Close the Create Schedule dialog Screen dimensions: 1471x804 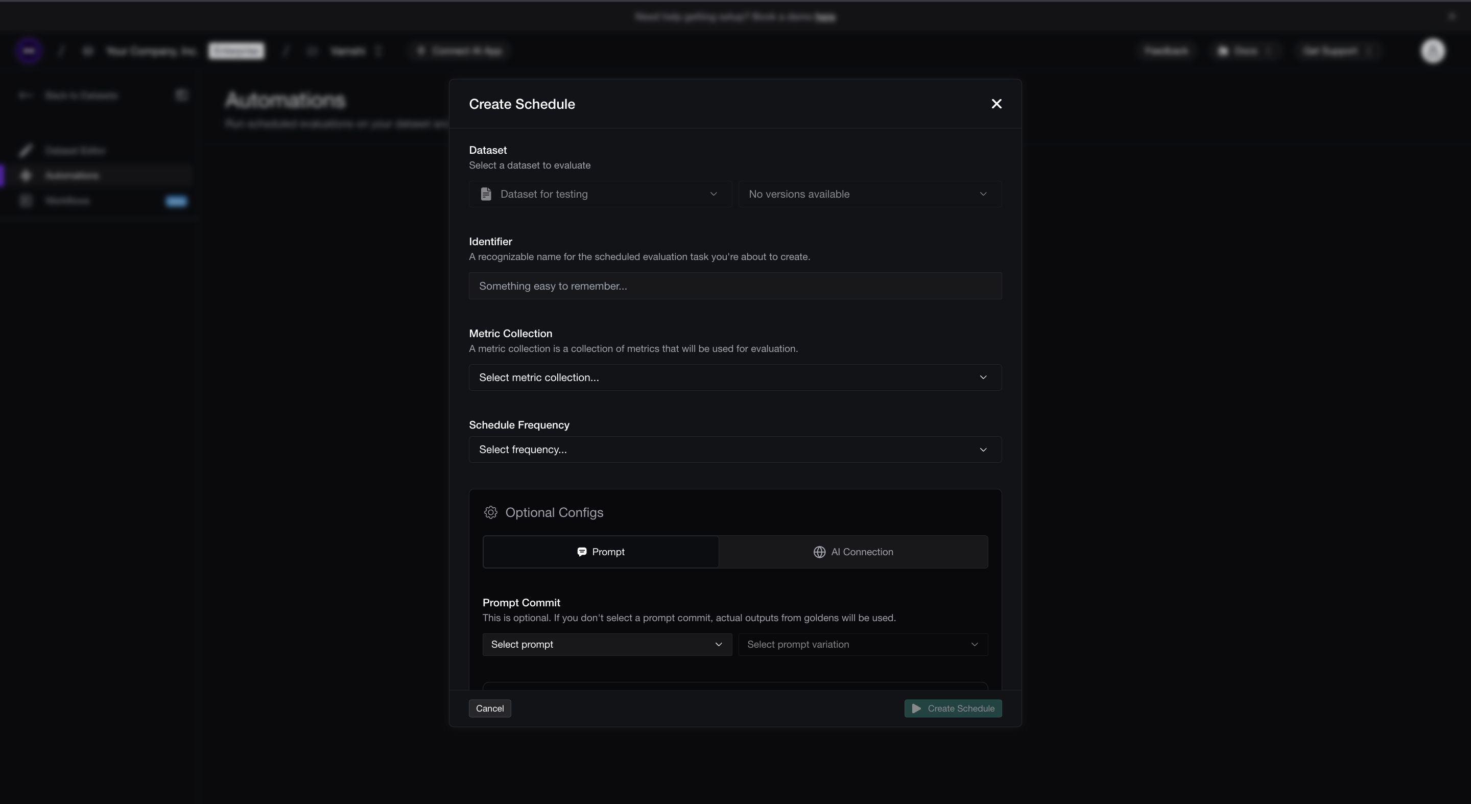tap(997, 104)
